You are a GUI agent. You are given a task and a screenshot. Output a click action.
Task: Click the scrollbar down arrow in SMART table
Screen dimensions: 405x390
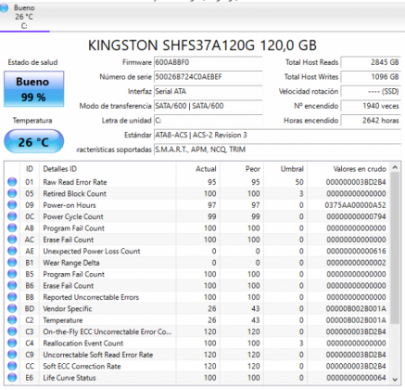point(395,379)
